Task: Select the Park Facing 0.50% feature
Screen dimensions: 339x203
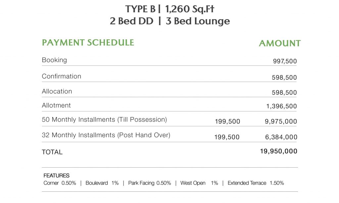Action: pyautogui.click(x=149, y=183)
